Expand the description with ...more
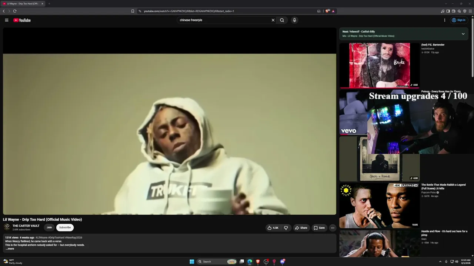The height and width of the screenshot is (266, 474). [10, 249]
